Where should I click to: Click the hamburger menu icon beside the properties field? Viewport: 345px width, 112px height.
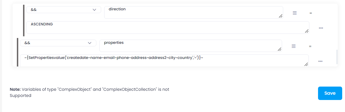tap(294, 46)
